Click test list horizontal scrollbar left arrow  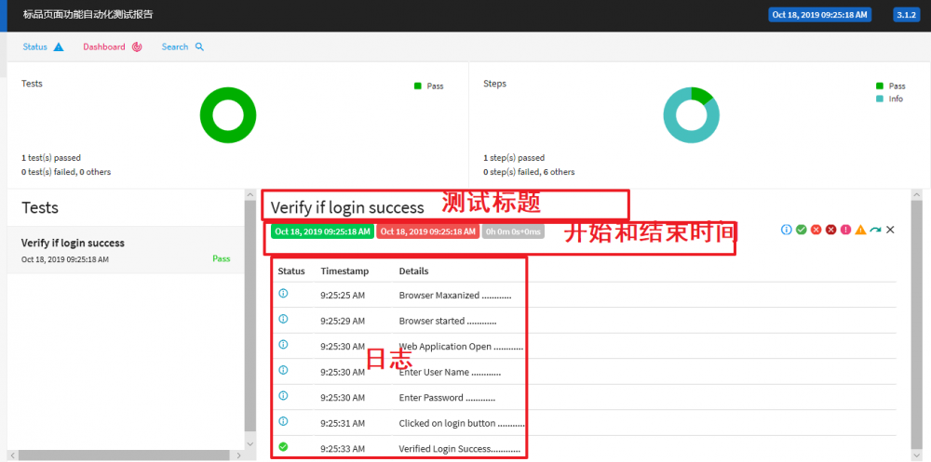[x=12, y=455]
